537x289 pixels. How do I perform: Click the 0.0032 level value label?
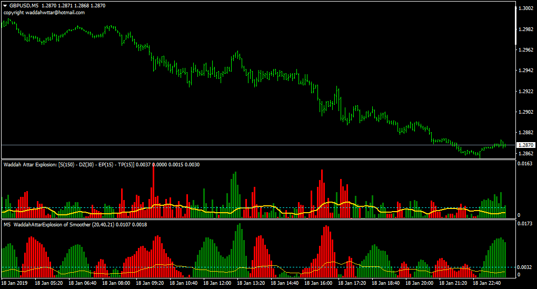[525, 267]
